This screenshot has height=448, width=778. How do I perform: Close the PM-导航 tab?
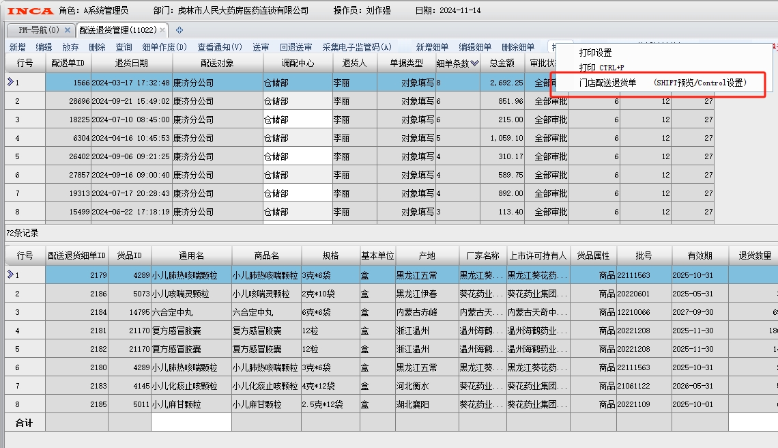[68, 30]
